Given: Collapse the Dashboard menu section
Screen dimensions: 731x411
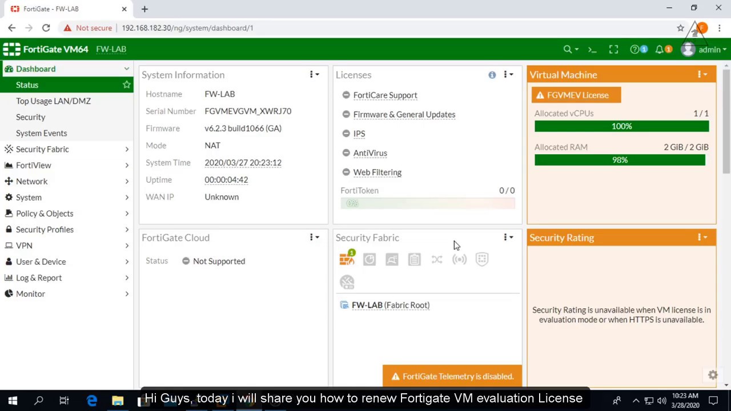Looking at the screenshot, I should [67, 68].
